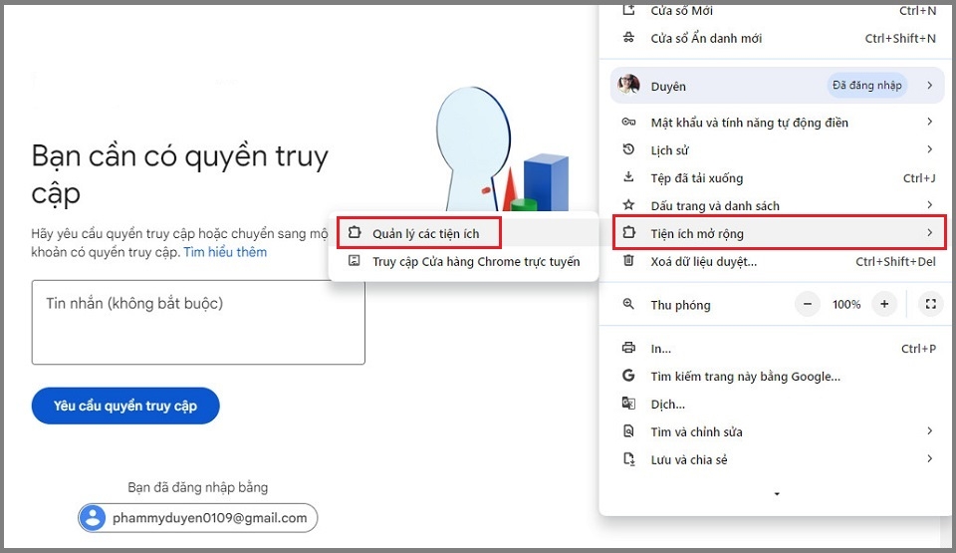Open the Tìm hiểu thêm link

[225, 252]
